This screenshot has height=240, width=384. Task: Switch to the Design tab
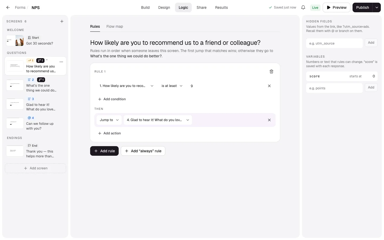pos(164,7)
